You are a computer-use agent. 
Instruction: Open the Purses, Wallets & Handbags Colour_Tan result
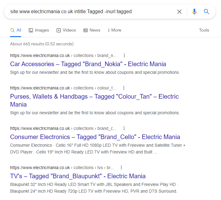point(94,100)
